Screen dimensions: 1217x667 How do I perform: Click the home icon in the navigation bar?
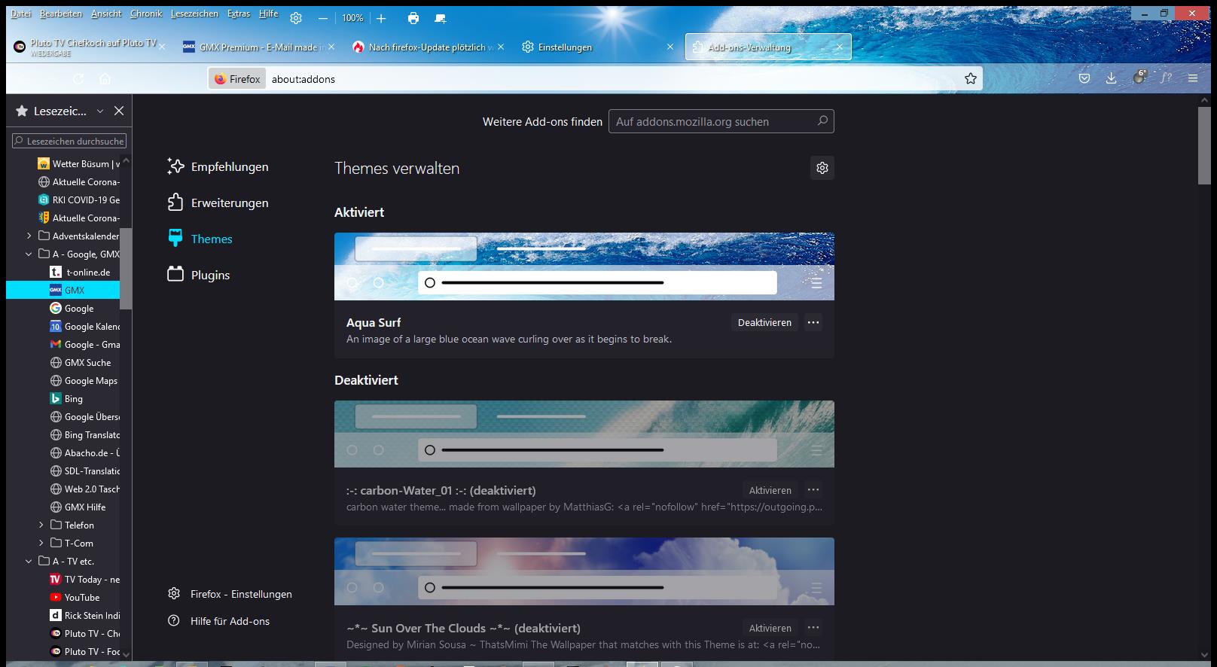tap(105, 78)
